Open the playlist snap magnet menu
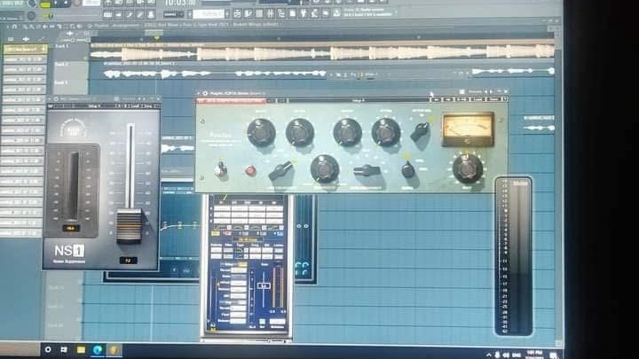Image resolution: width=639 pixels, height=359 pixels. 14,27
